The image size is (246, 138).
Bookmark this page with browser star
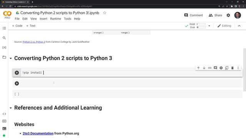227,6
